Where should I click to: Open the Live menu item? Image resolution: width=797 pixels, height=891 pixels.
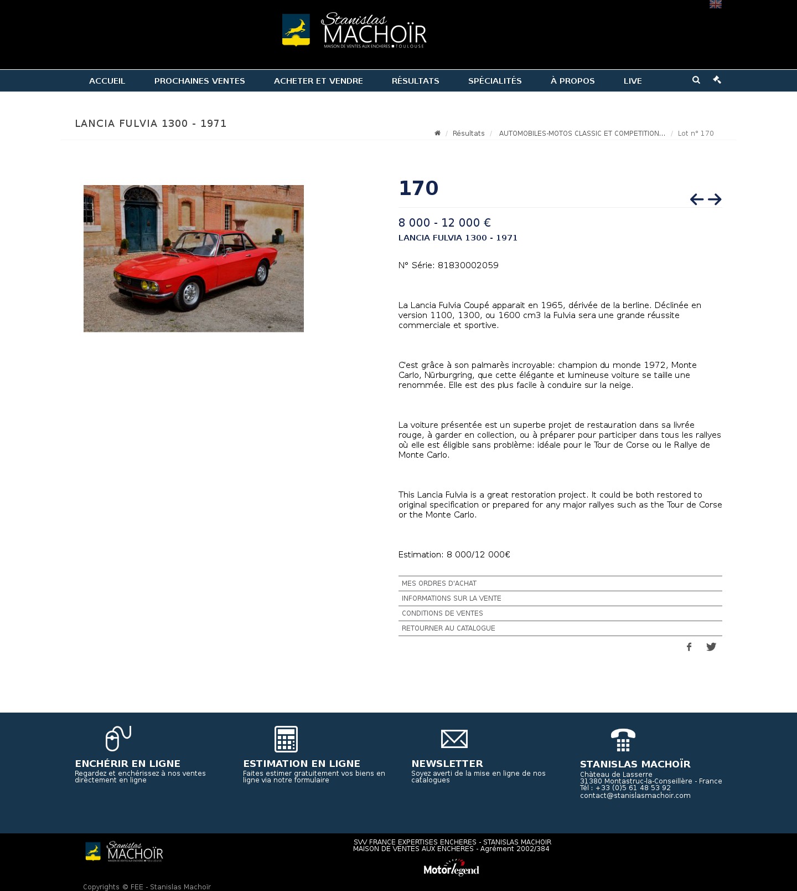click(633, 81)
